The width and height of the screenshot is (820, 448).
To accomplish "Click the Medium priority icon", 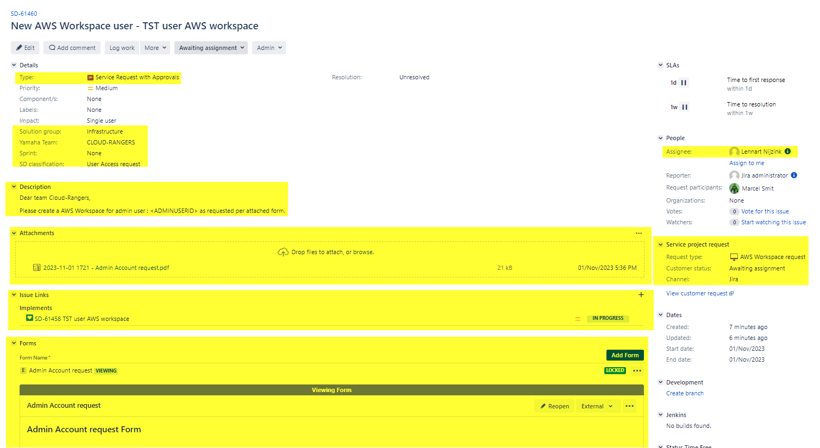I will pos(90,89).
